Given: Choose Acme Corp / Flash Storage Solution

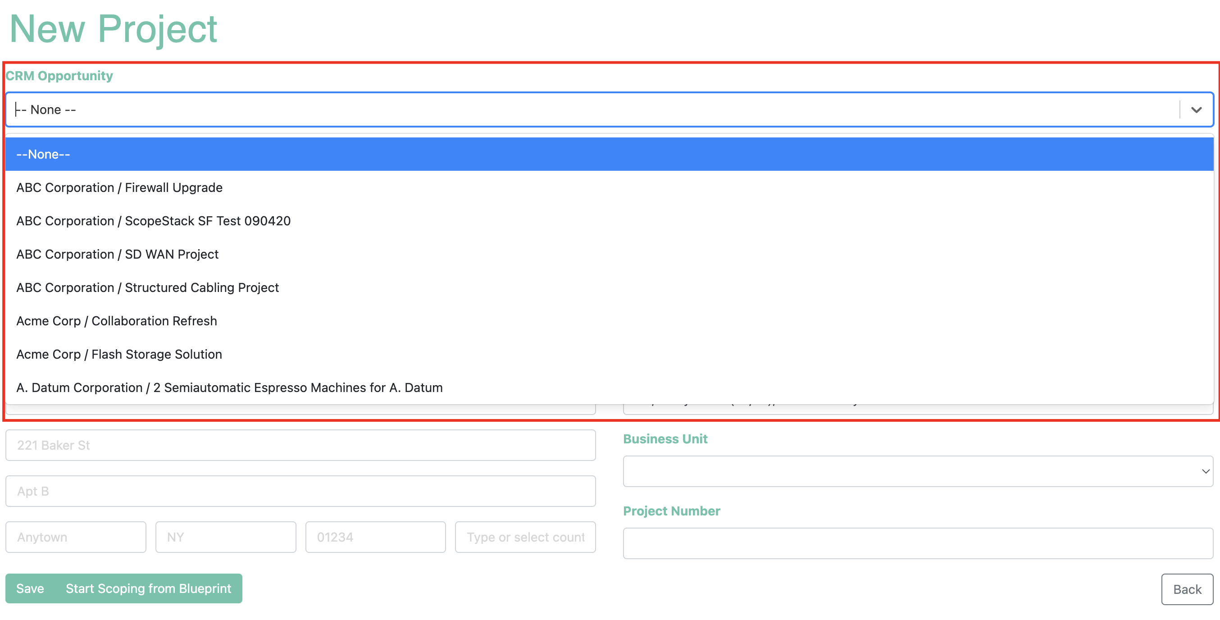Looking at the screenshot, I should 609,354.
